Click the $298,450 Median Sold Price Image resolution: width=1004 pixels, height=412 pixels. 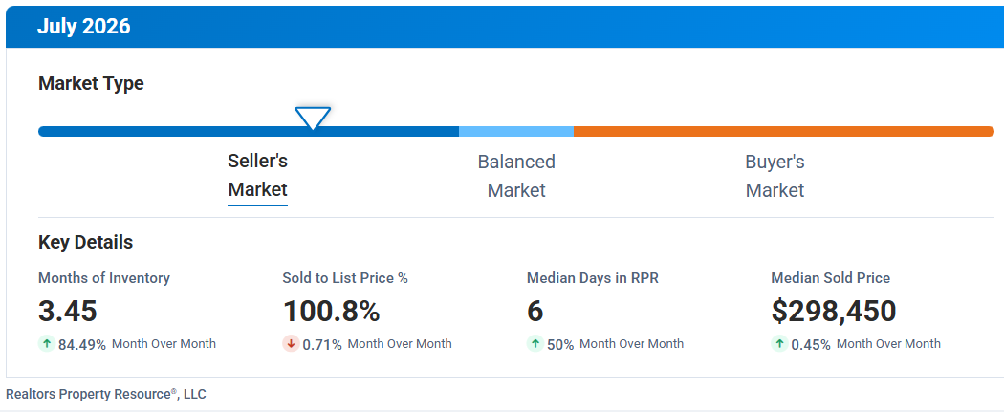click(x=834, y=312)
